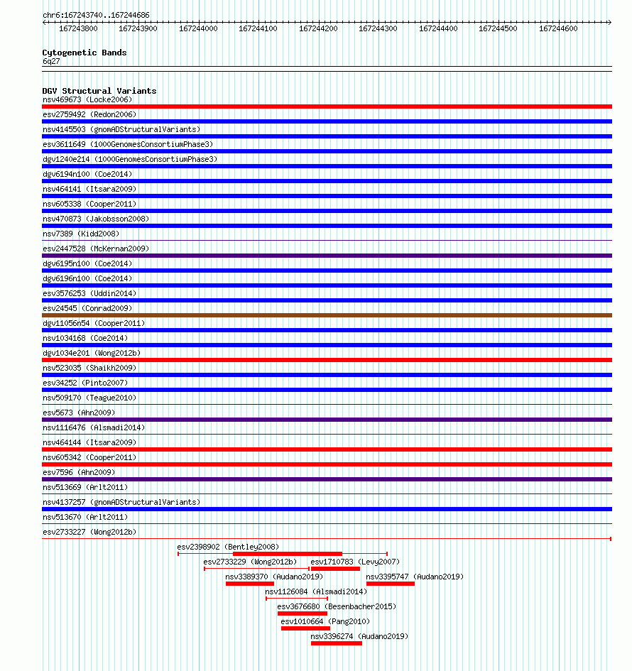Click the chr6:167243740..167244686 coordinates text
Screen dimensions: 632x671
[97, 16]
